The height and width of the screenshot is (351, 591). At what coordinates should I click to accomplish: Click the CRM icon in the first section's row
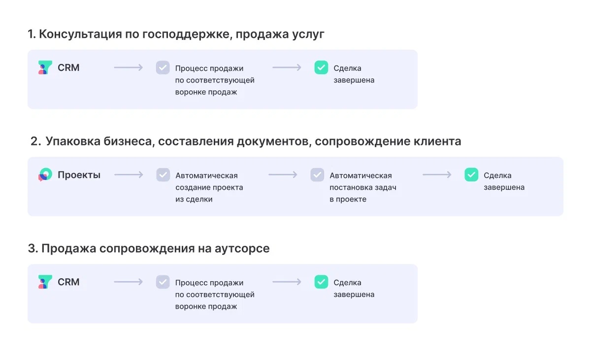coord(45,68)
